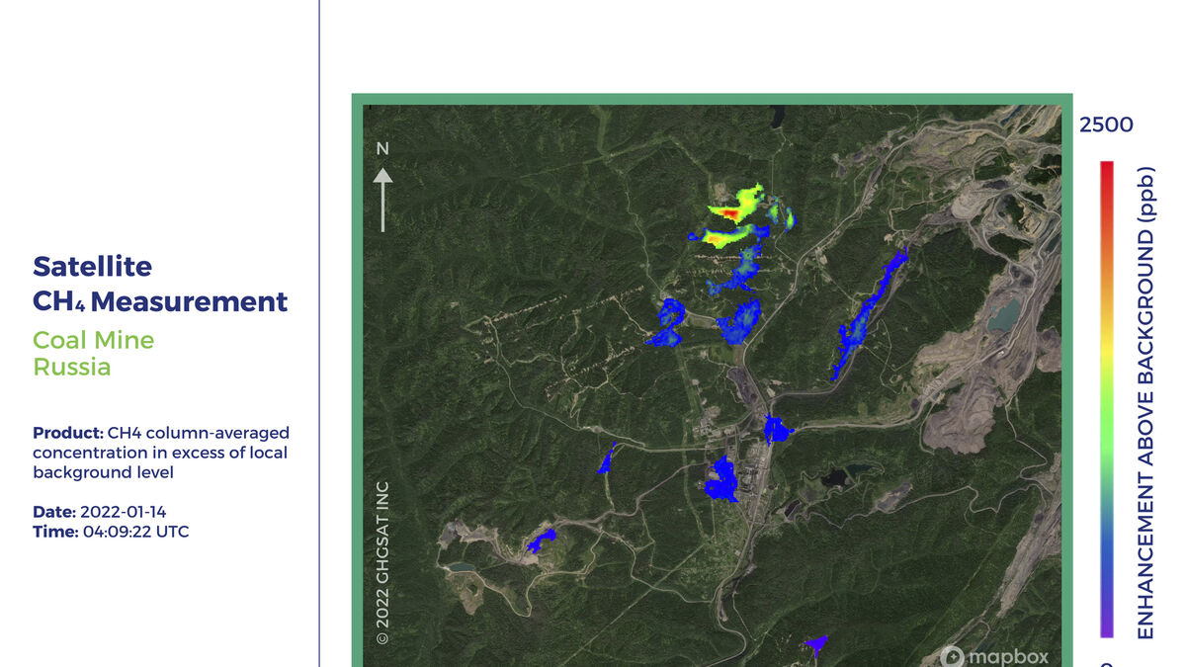
Task: Click the green Russia label
Action: (x=72, y=367)
